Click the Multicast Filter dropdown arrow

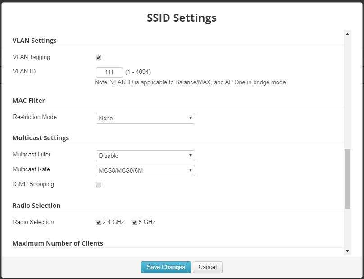(x=191, y=155)
